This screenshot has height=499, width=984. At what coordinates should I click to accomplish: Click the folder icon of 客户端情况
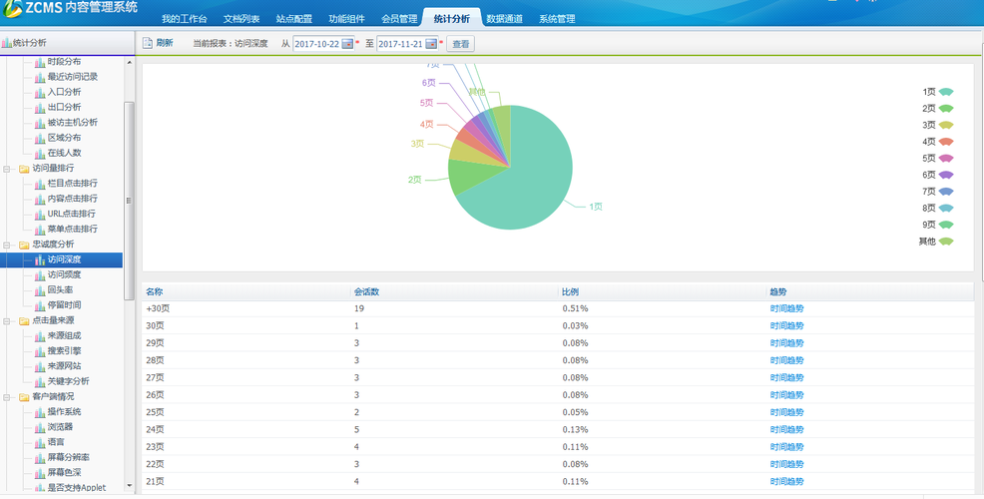click(23, 396)
